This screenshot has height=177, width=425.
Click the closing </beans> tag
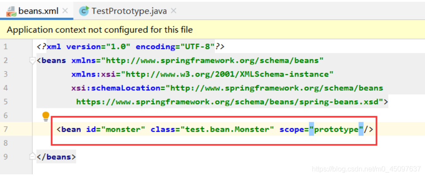pyautogui.click(x=56, y=157)
